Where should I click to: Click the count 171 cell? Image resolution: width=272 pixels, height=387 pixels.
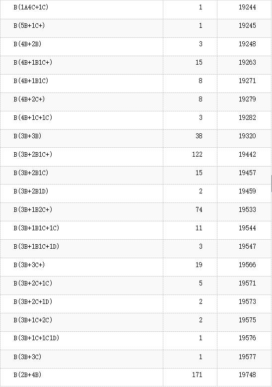click(197, 375)
